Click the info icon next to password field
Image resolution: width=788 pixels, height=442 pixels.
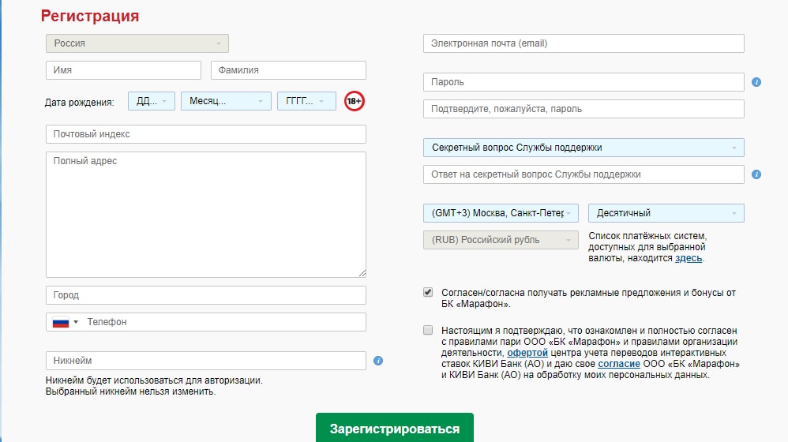[756, 82]
